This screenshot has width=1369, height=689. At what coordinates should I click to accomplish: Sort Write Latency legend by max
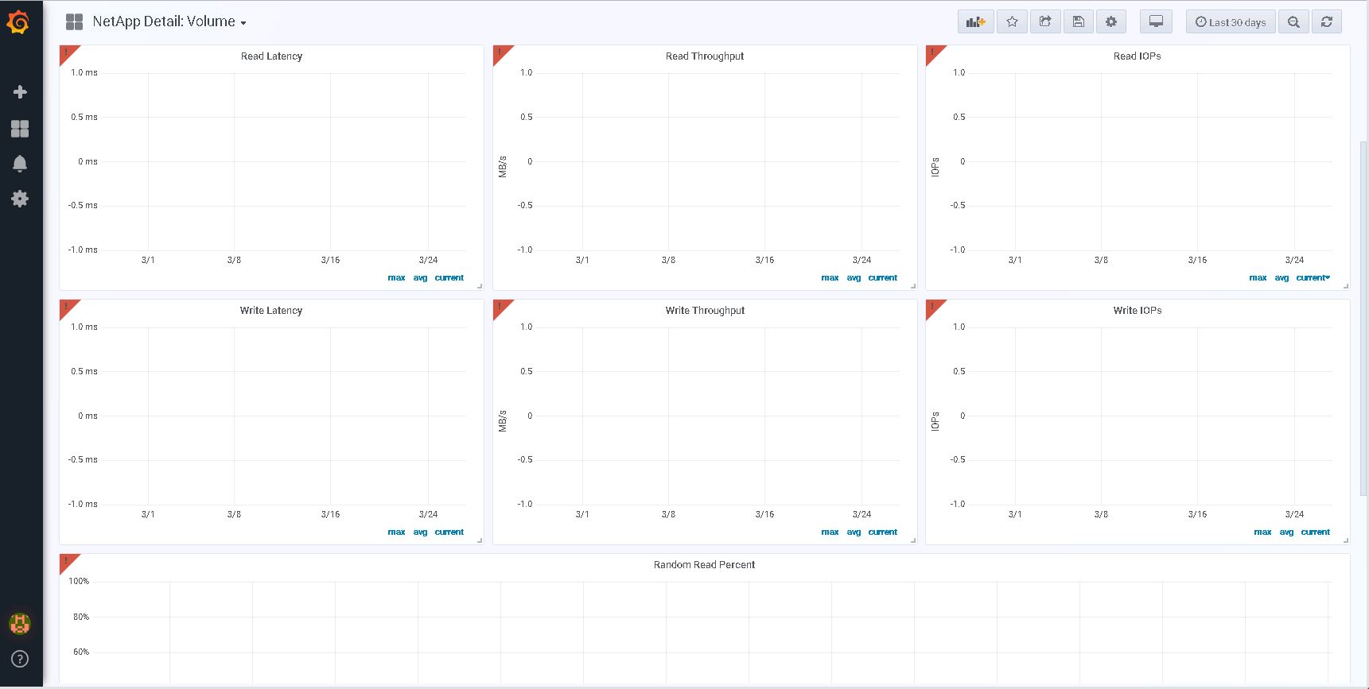click(396, 532)
